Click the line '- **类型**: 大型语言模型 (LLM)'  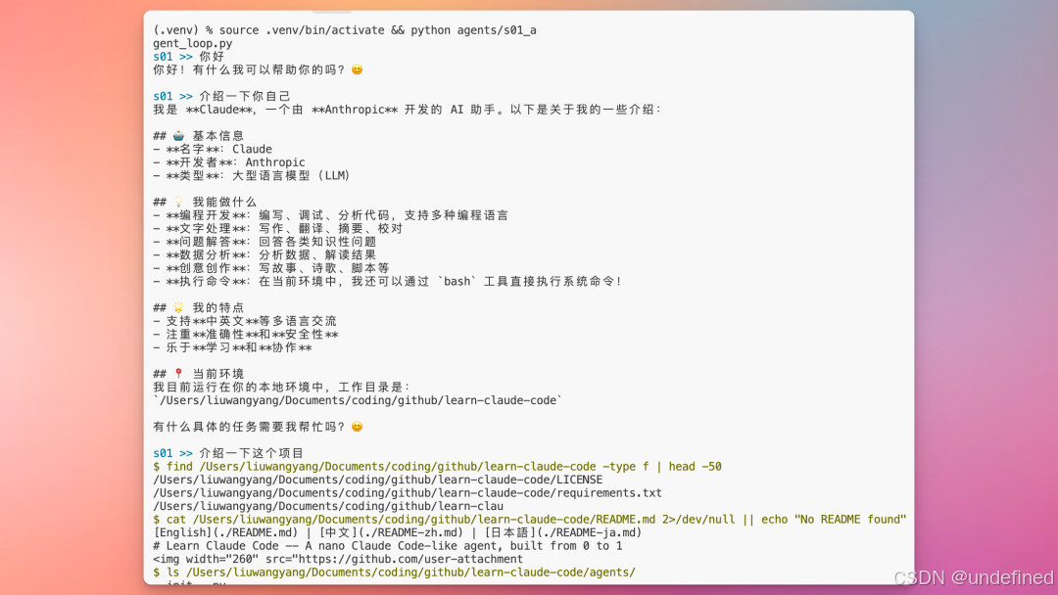pos(252,176)
